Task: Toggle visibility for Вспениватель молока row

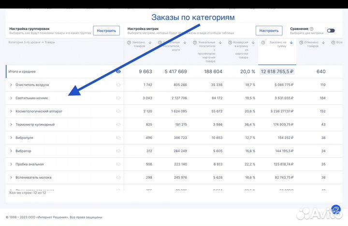Action: (x=118, y=177)
